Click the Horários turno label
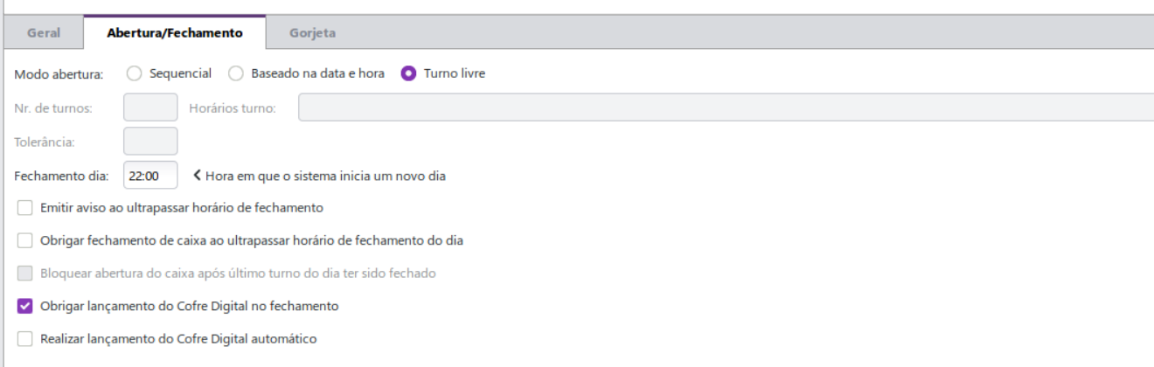 pyautogui.click(x=233, y=108)
